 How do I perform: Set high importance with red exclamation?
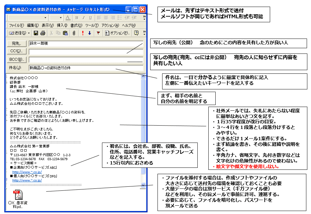(83, 33)
